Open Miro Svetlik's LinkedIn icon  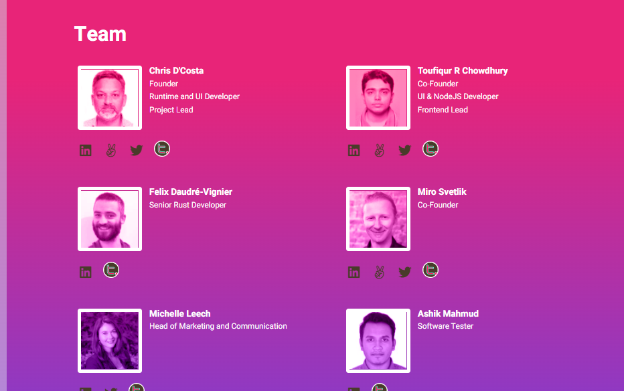354,272
